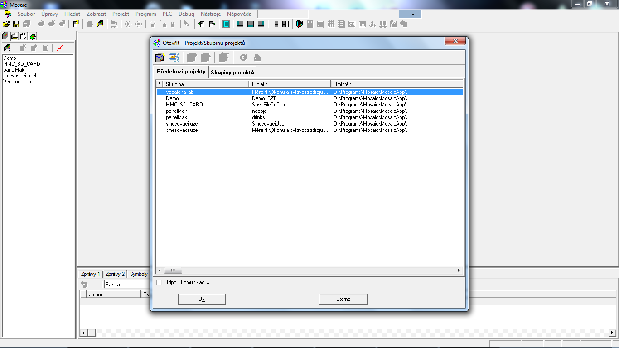Click the stop circle toolbar icon

click(x=139, y=24)
